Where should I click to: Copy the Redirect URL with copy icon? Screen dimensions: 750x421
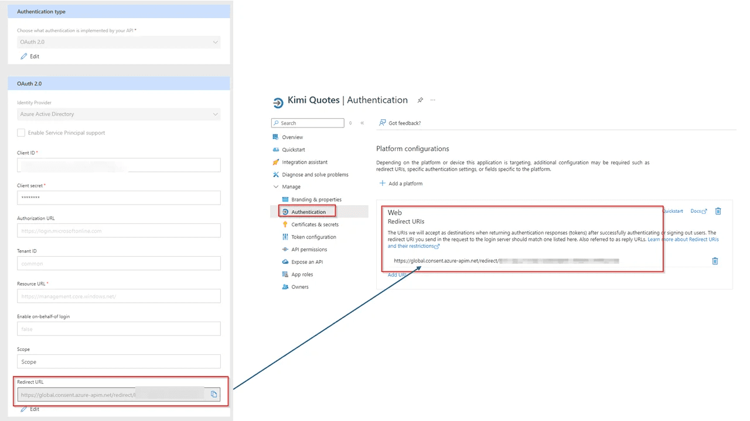[214, 394]
